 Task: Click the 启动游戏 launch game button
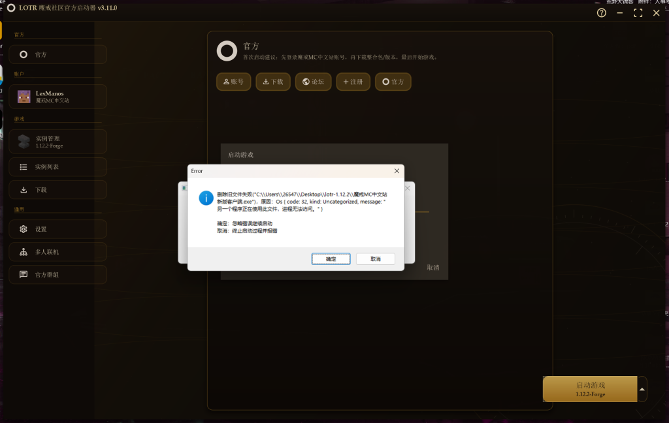(590, 389)
